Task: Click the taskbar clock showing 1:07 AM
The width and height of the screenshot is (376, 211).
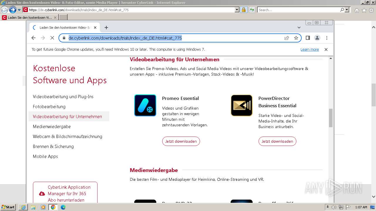Action: click(x=361, y=207)
